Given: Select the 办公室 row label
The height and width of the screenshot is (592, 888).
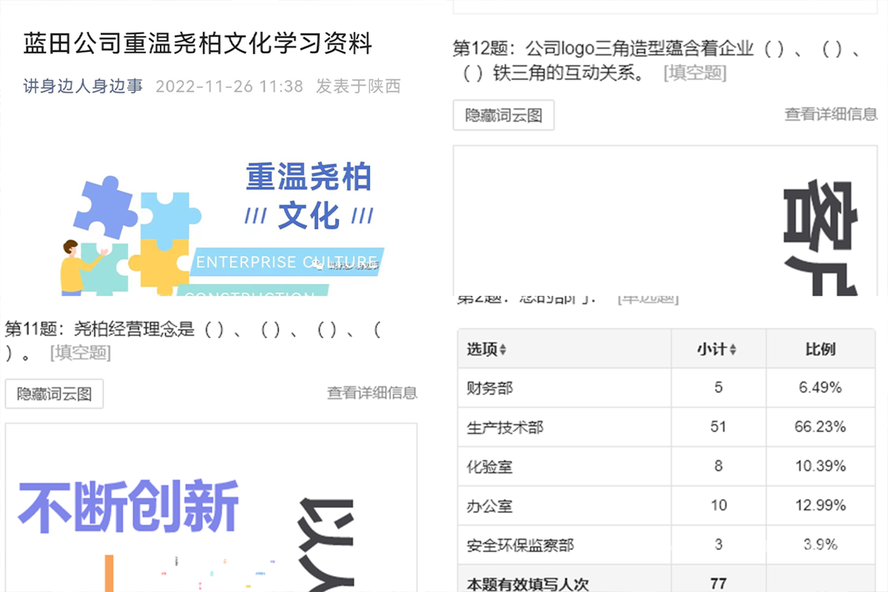Looking at the screenshot, I should point(489,507).
